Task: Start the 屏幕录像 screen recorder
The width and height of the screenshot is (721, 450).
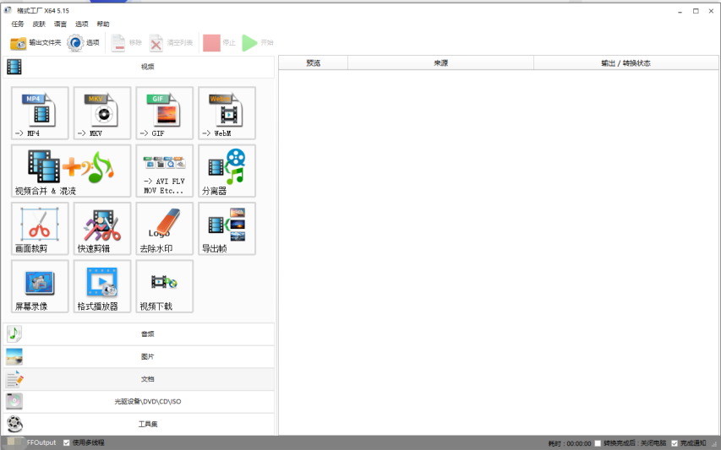Action: [40, 286]
